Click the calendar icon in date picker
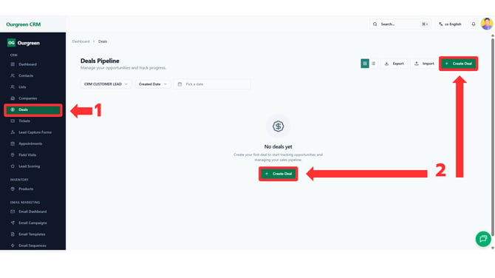 (x=180, y=84)
